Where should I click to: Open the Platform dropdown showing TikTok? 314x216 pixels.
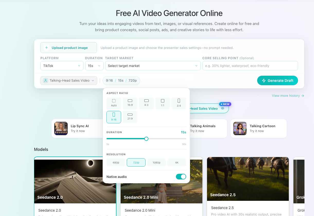coord(62,66)
